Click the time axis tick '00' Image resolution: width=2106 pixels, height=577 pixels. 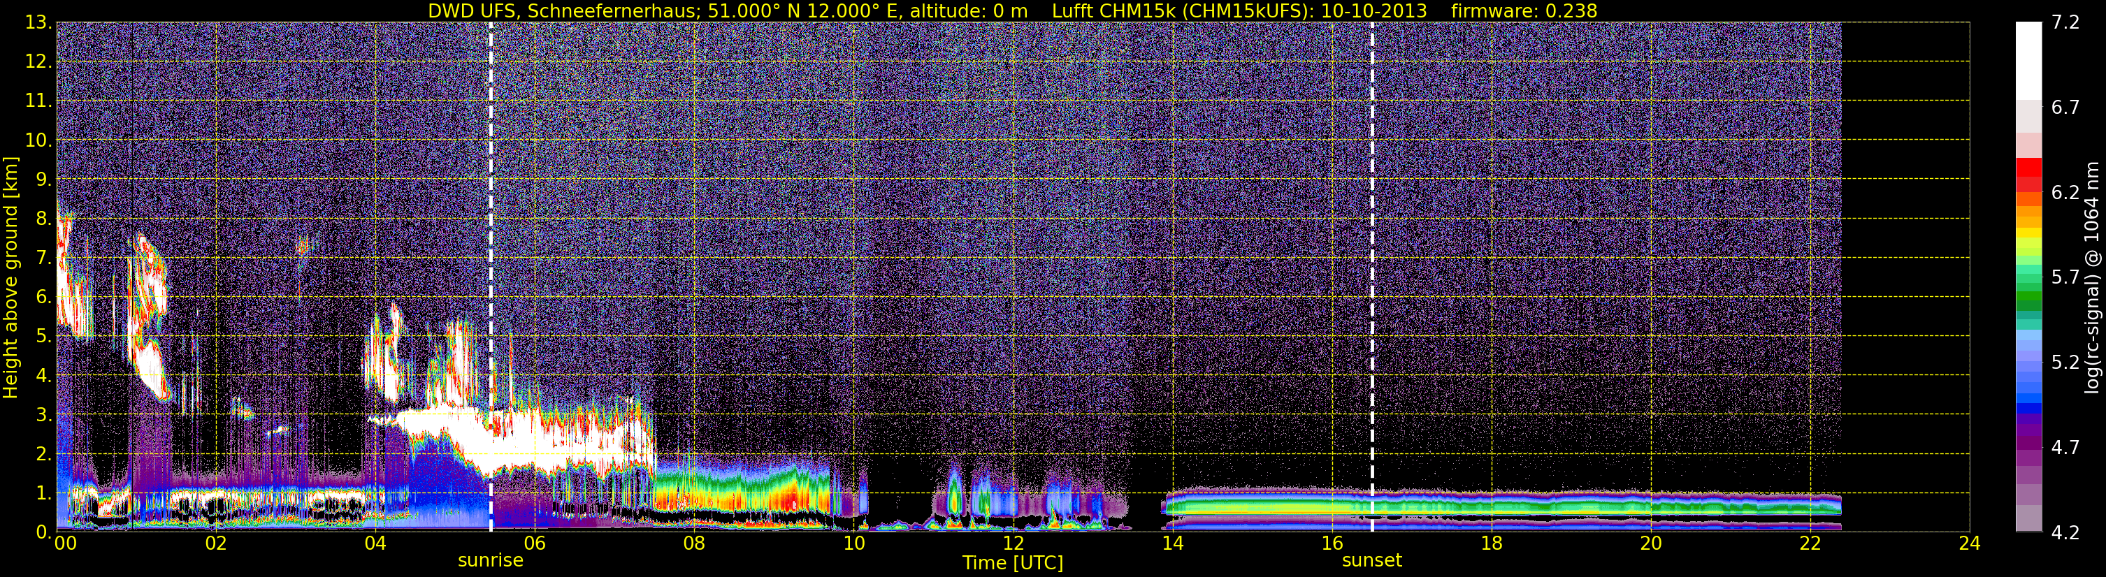pyautogui.click(x=66, y=543)
